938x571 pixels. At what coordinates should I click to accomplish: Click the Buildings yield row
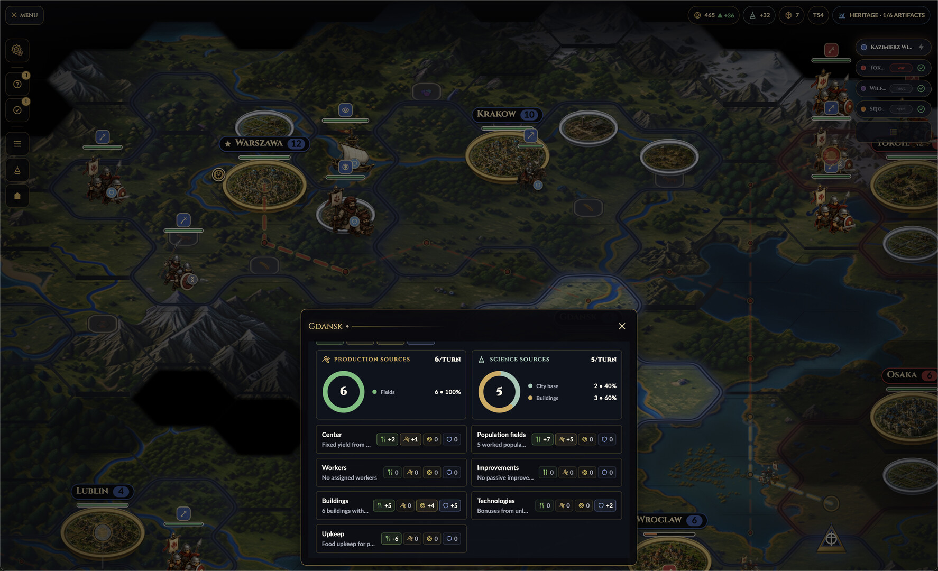pos(391,505)
